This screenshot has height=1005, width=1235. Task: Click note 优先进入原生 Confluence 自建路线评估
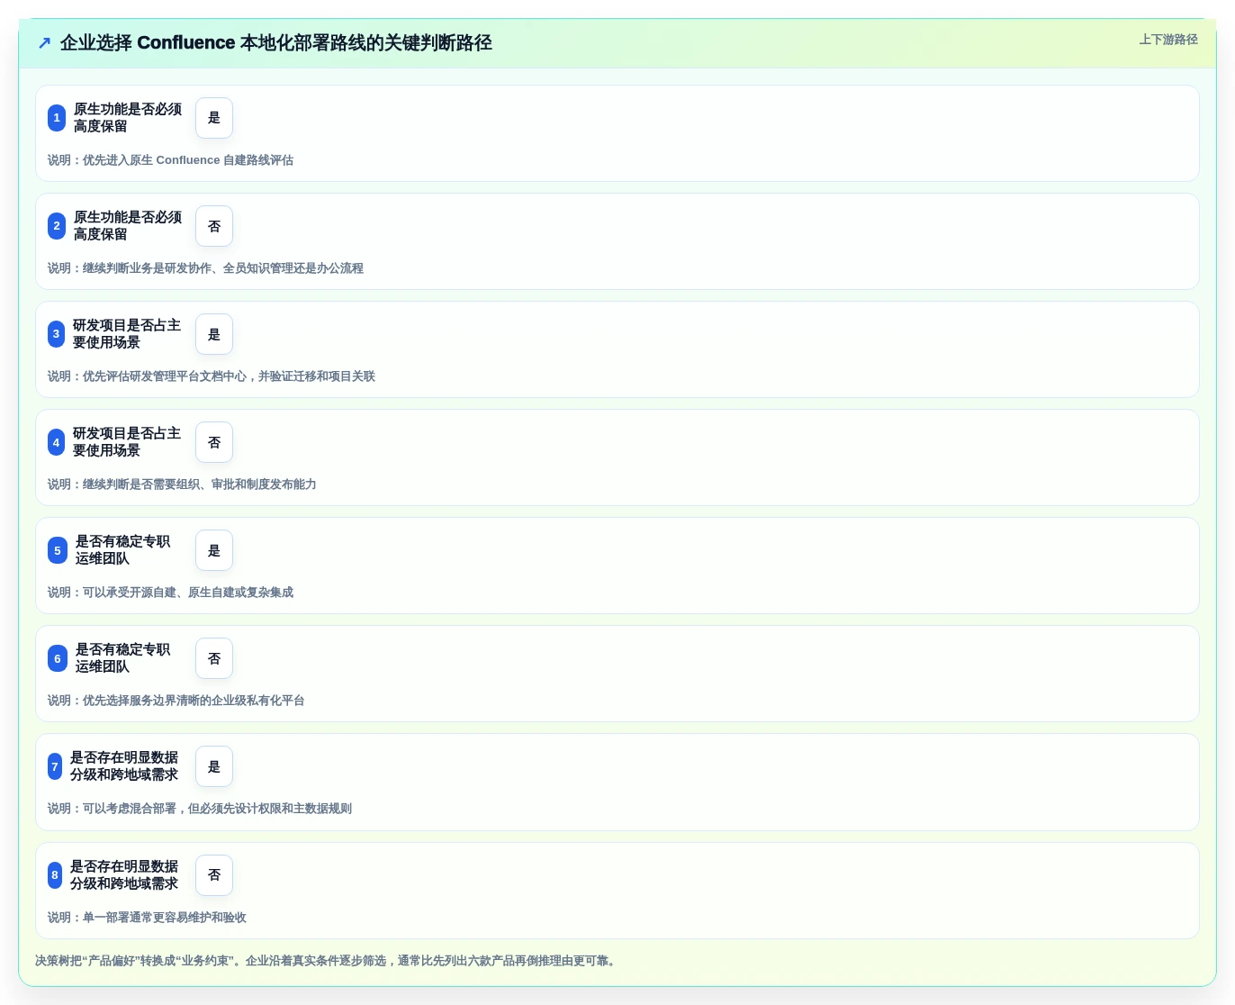[x=188, y=160]
